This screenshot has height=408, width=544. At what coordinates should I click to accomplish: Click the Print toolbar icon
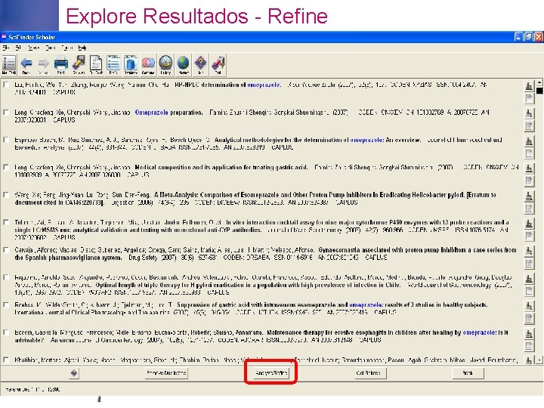61,64
